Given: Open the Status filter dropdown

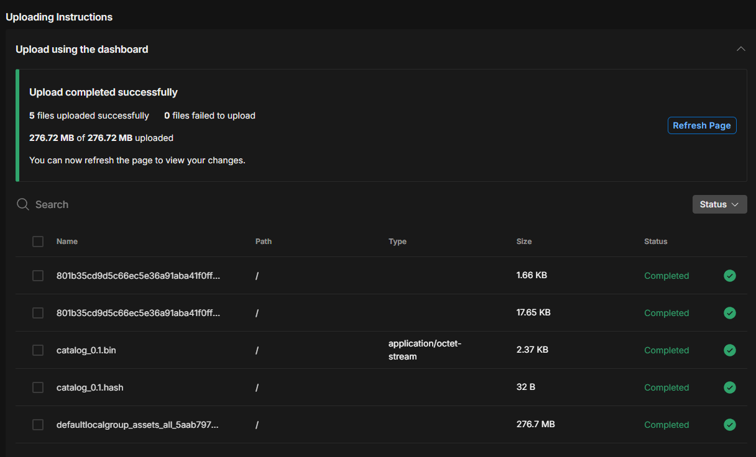Looking at the screenshot, I should pos(719,204).
